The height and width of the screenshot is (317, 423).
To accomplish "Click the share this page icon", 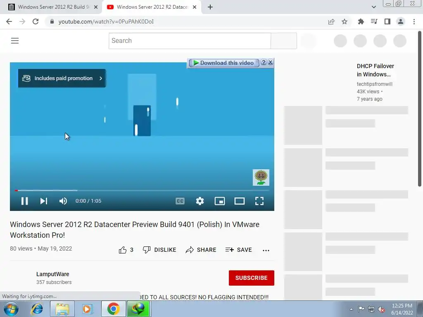I will point(331,21).
